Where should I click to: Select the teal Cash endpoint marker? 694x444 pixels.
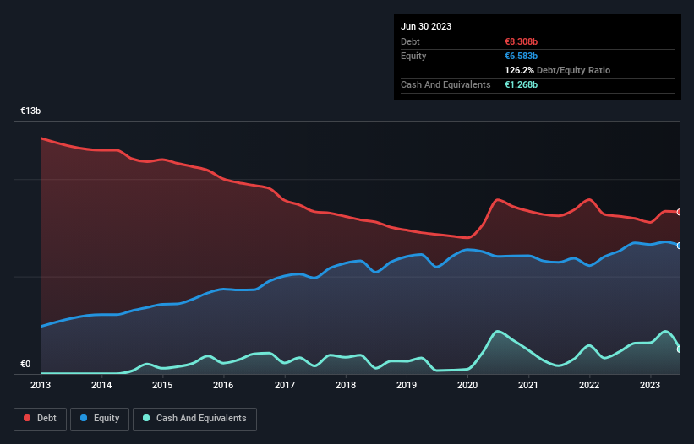(680, 349)
